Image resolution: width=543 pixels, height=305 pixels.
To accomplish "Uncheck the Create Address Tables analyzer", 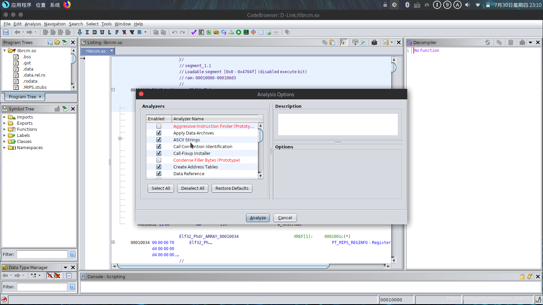I will coord(159,167).
